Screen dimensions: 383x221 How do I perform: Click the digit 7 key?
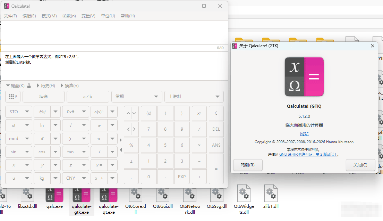click(149, 129)
